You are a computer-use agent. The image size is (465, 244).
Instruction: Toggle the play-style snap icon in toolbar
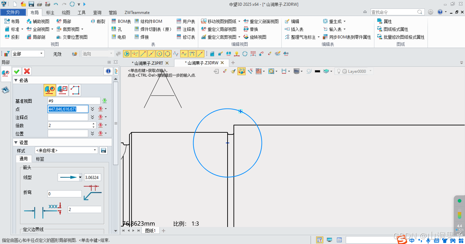[x=127, y=54]
